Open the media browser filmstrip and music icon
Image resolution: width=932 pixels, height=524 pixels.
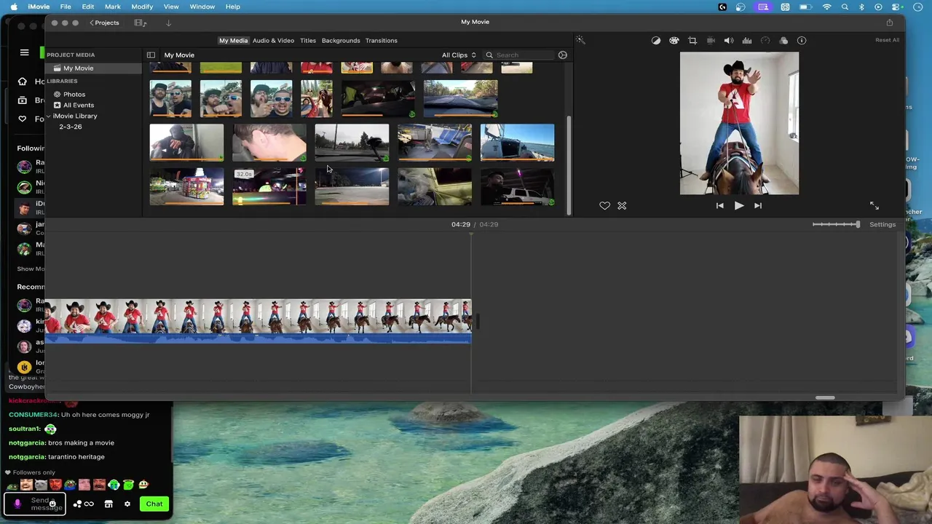pos(140,23)
